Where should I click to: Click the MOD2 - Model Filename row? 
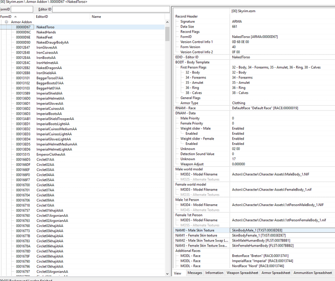(x=254, y=174)
